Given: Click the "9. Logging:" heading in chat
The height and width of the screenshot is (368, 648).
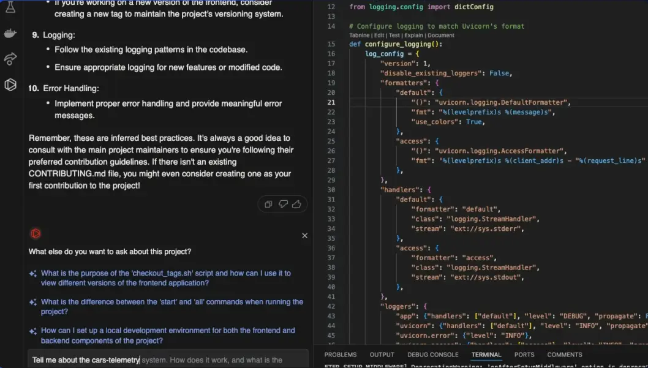Looking at the screenshot, I should 54,35.
